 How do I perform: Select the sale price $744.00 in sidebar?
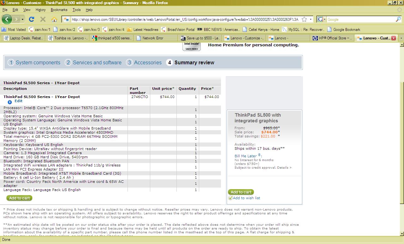pos(269,132)
